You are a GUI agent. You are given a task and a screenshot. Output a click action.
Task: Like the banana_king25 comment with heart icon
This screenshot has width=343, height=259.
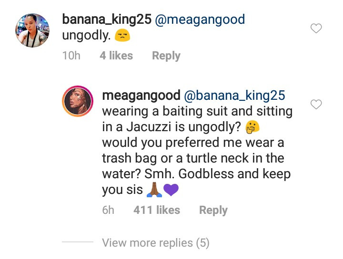(x=316, y=29)
